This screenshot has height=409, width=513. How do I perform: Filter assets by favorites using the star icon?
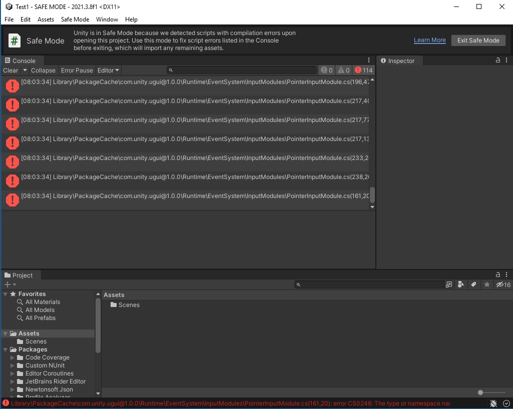(486, 284)
